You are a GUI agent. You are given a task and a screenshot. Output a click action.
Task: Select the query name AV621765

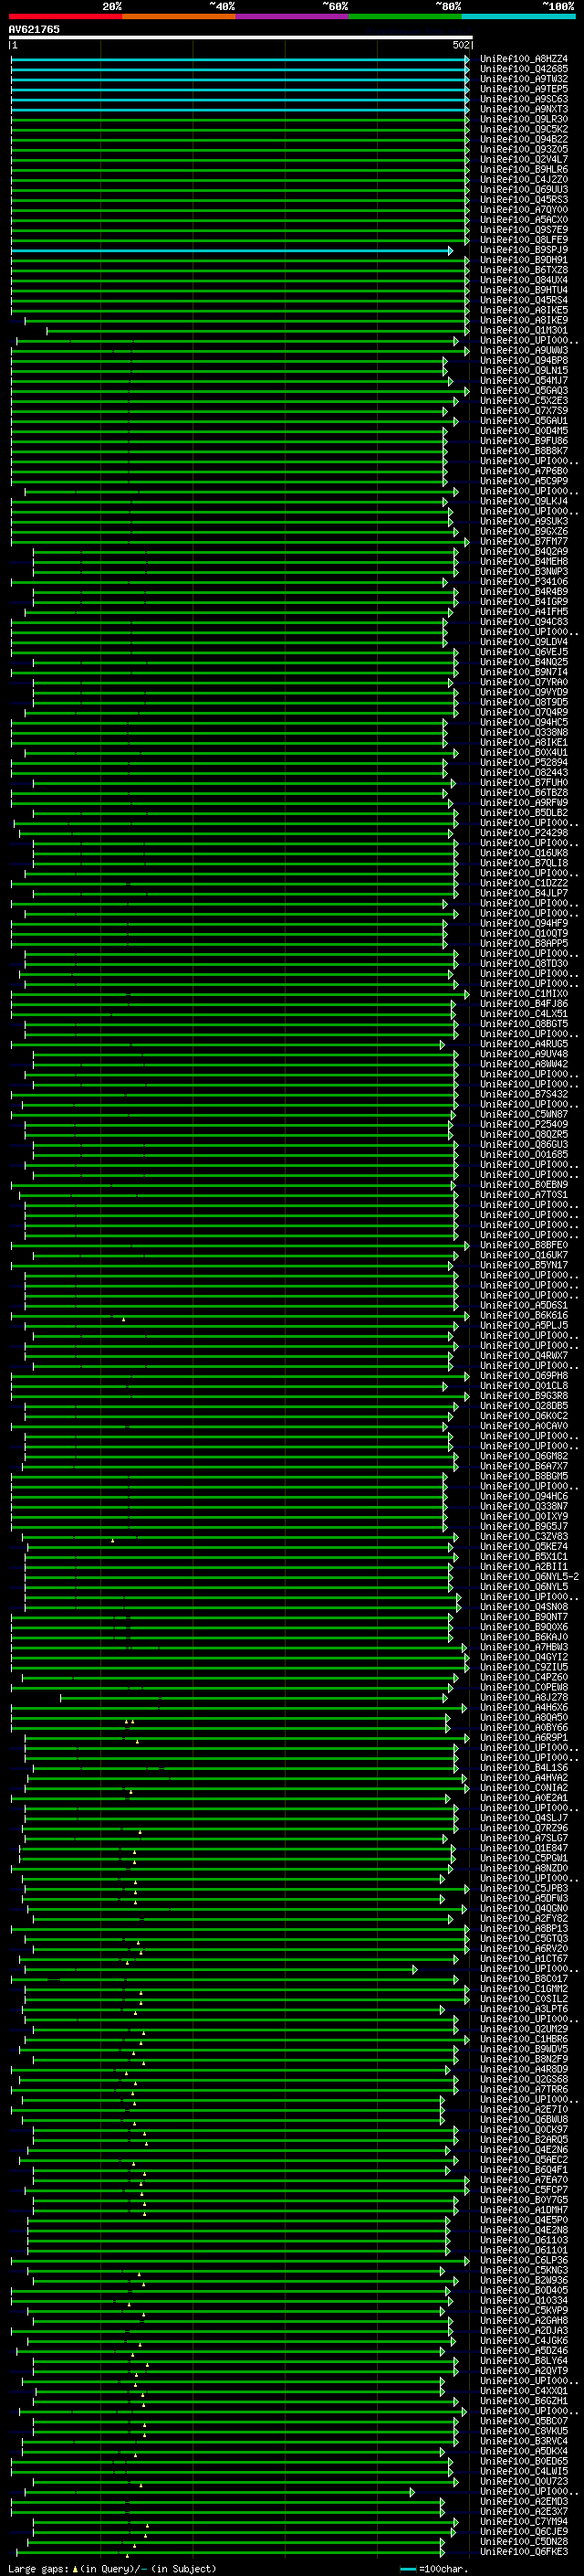[34, 30]
